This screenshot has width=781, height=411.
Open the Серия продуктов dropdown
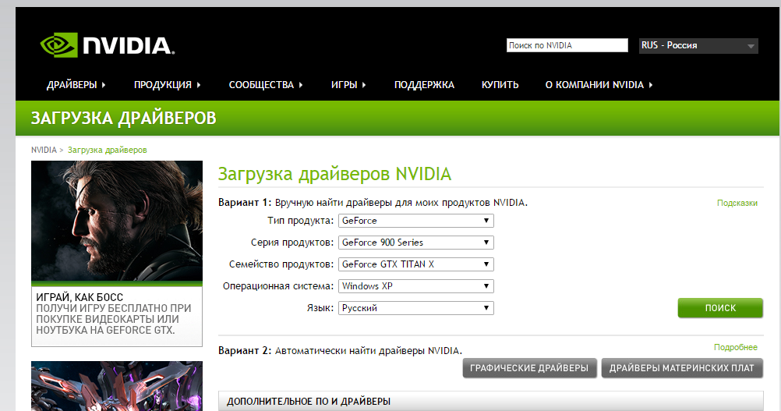tap(416, 243)
